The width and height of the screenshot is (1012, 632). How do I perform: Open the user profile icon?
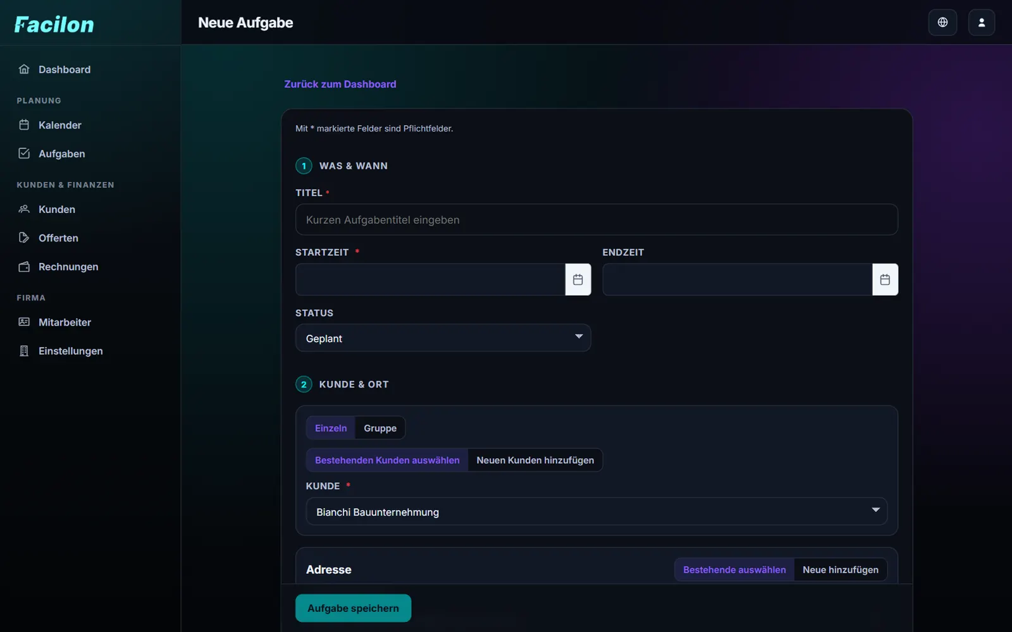pyautogui.click(x=982, y=22)
